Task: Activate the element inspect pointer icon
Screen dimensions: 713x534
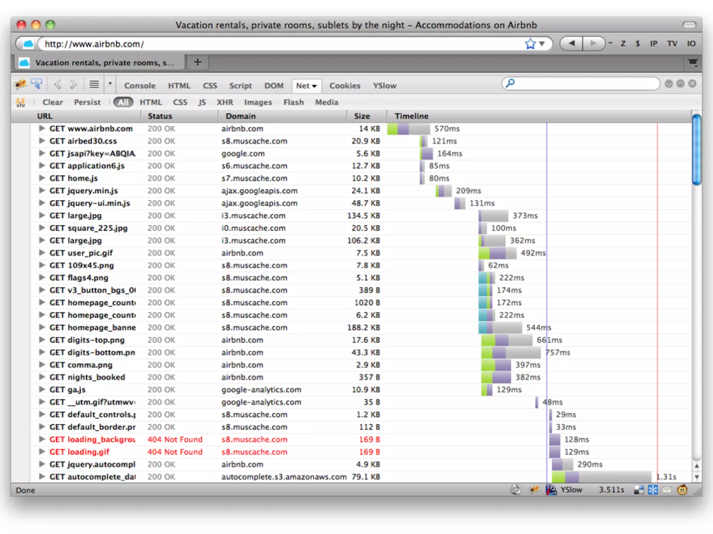Action: (x=37, y=84)
